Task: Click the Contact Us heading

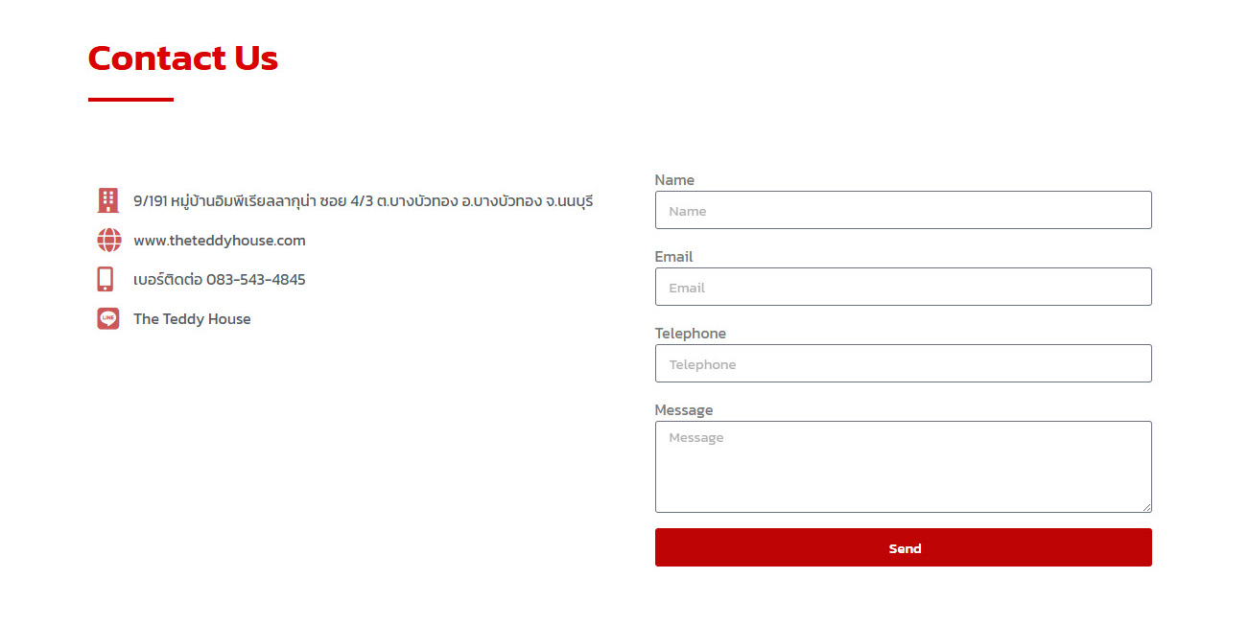Action: point(183,58)
